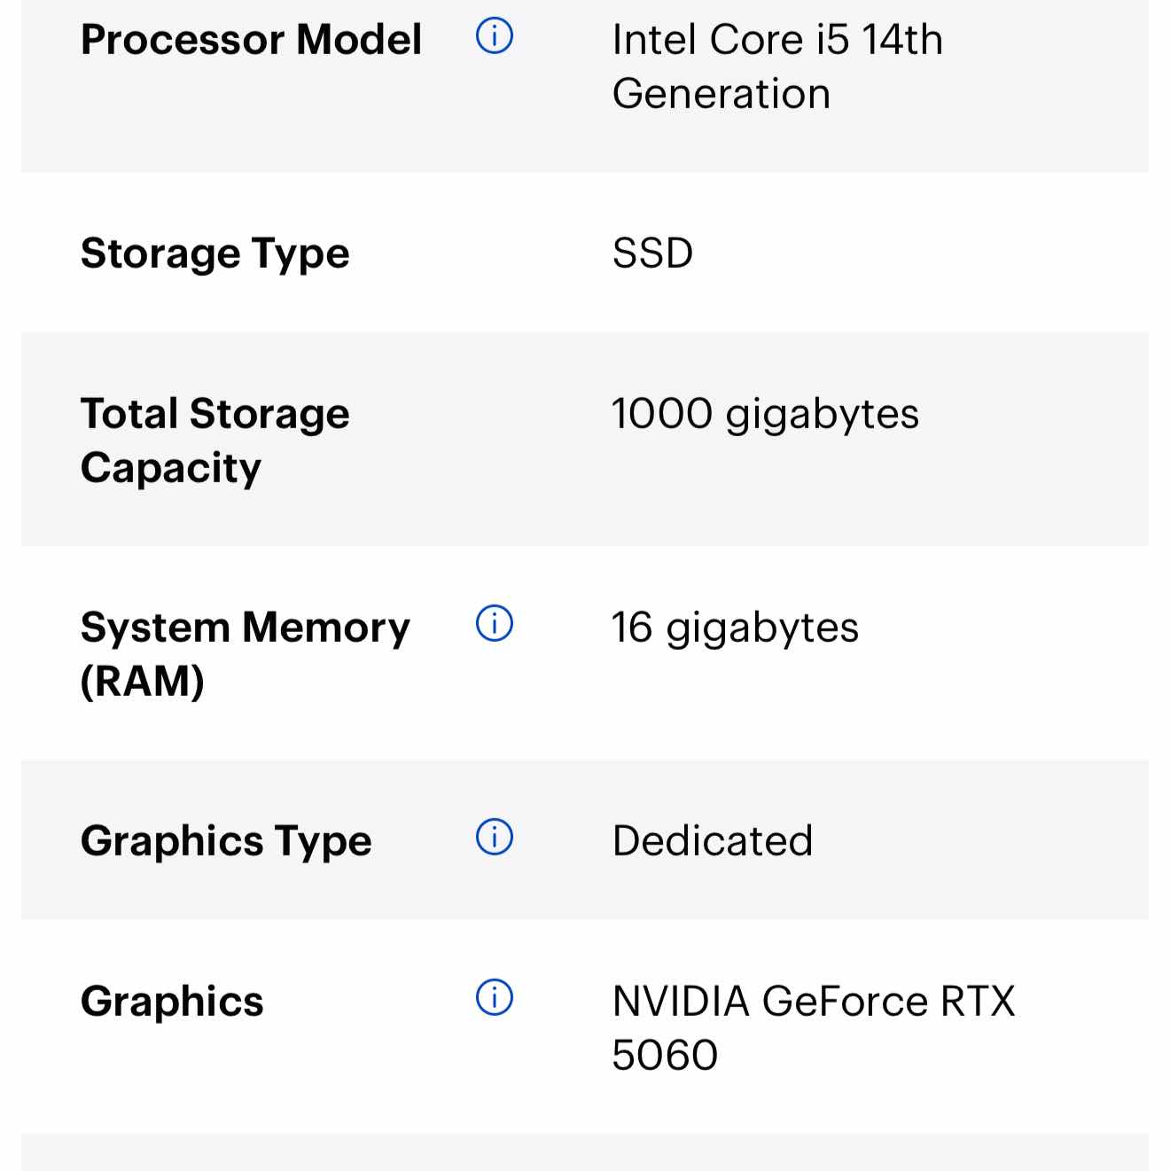Click the '5060' graphics model number

[665, 1055]
